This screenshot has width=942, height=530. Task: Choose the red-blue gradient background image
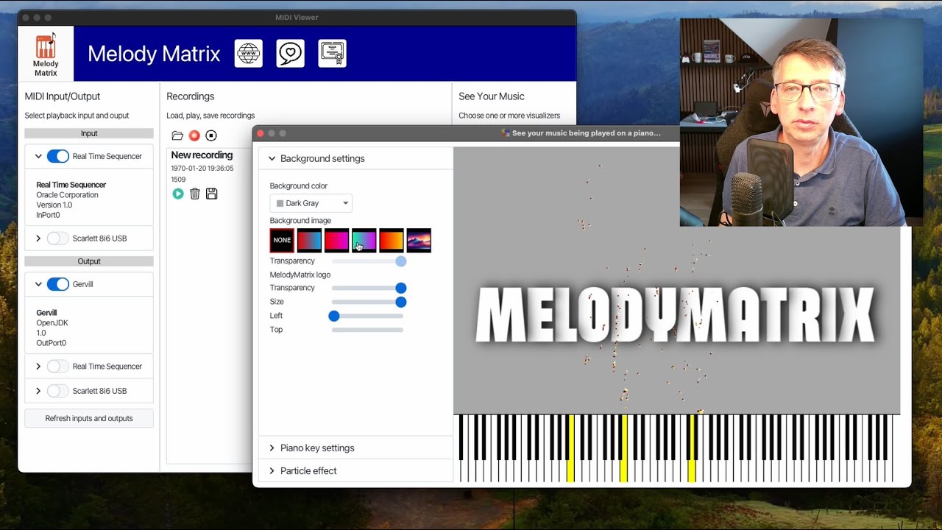(x=309, y=240)
